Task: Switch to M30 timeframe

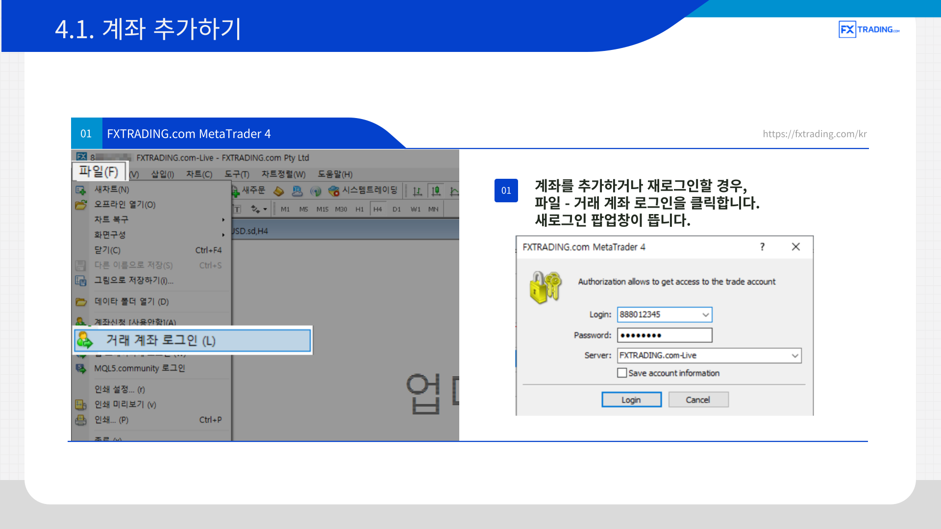Action: click(x=341, y=209)
